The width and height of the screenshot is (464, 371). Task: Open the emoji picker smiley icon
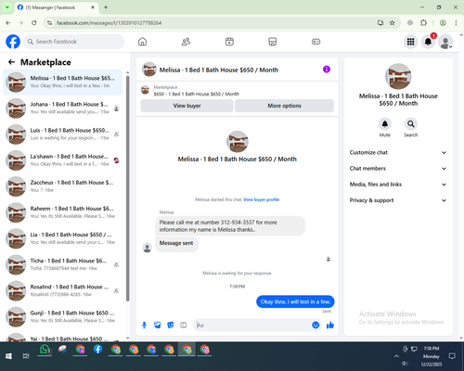[x=316, y=325]
